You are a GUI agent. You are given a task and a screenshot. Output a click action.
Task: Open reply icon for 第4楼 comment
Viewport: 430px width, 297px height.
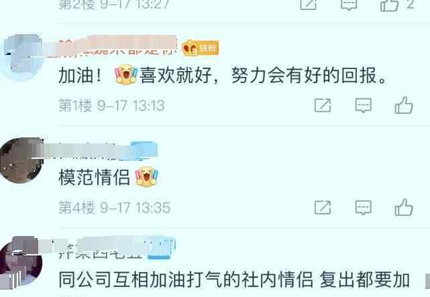[364, 208]
